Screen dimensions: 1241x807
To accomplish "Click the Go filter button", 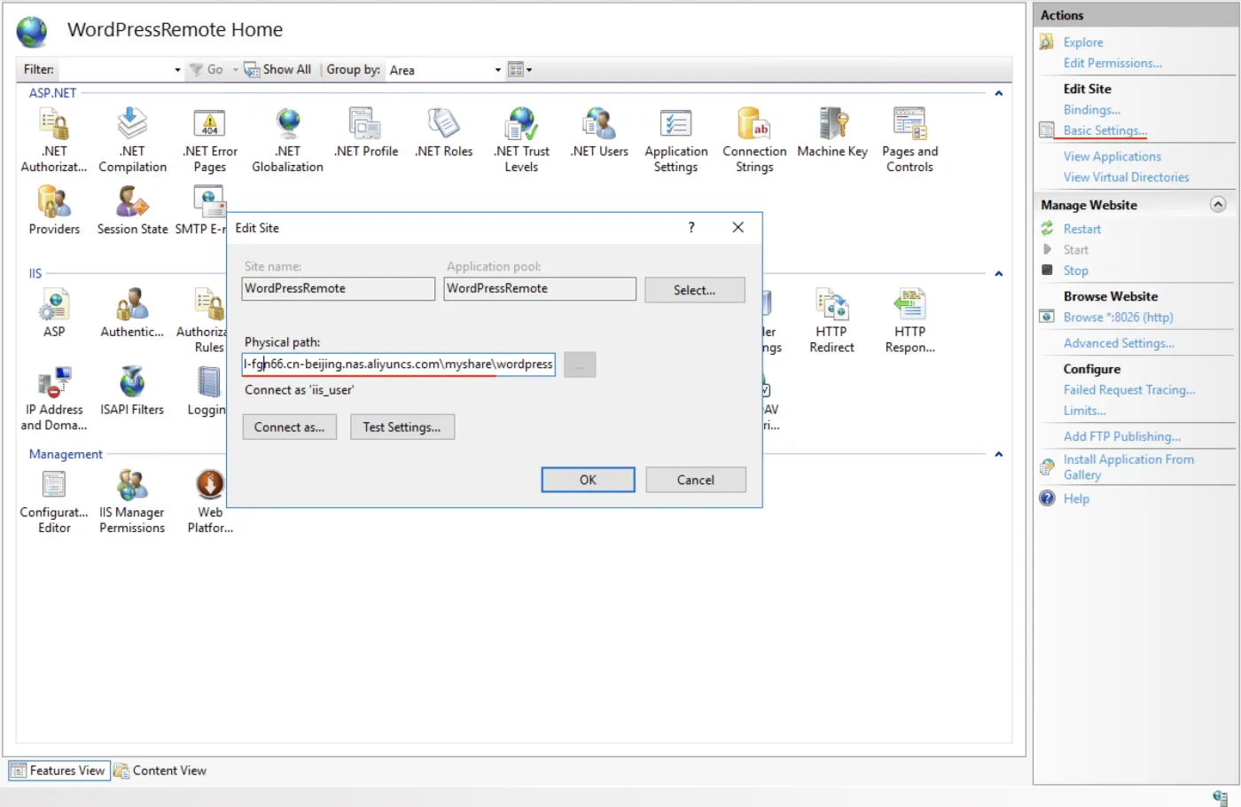I will click(207, 70).
